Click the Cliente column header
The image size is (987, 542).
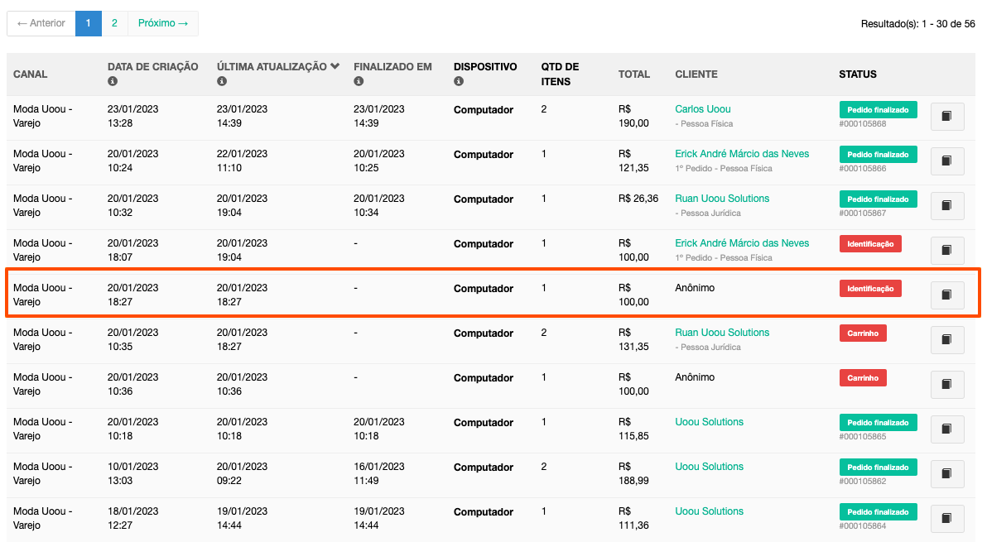696,74
